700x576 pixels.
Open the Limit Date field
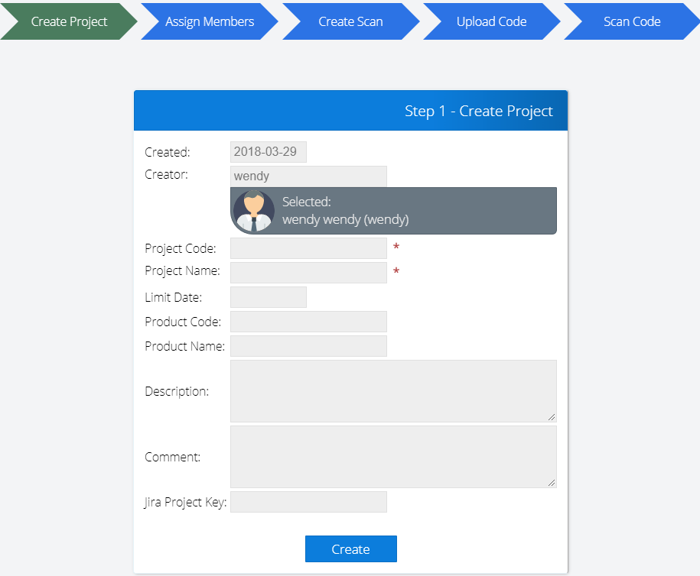click(269, 297)
